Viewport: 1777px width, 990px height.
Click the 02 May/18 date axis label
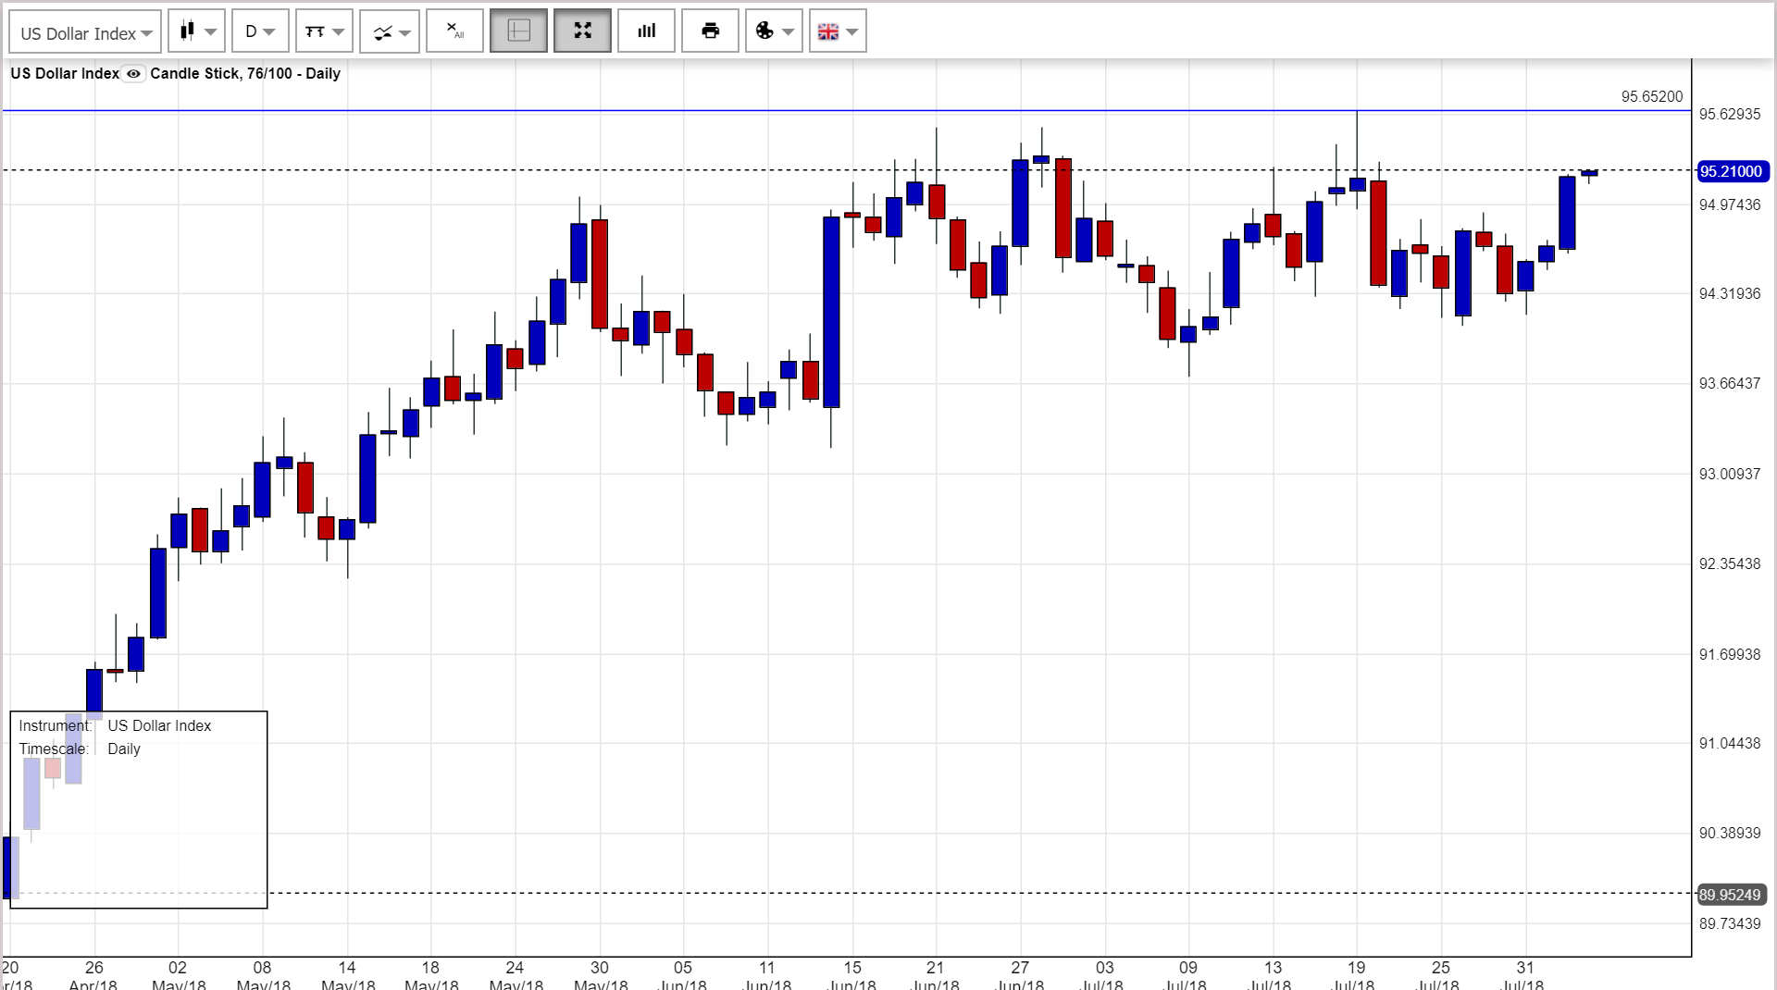(x=178, y=975)
